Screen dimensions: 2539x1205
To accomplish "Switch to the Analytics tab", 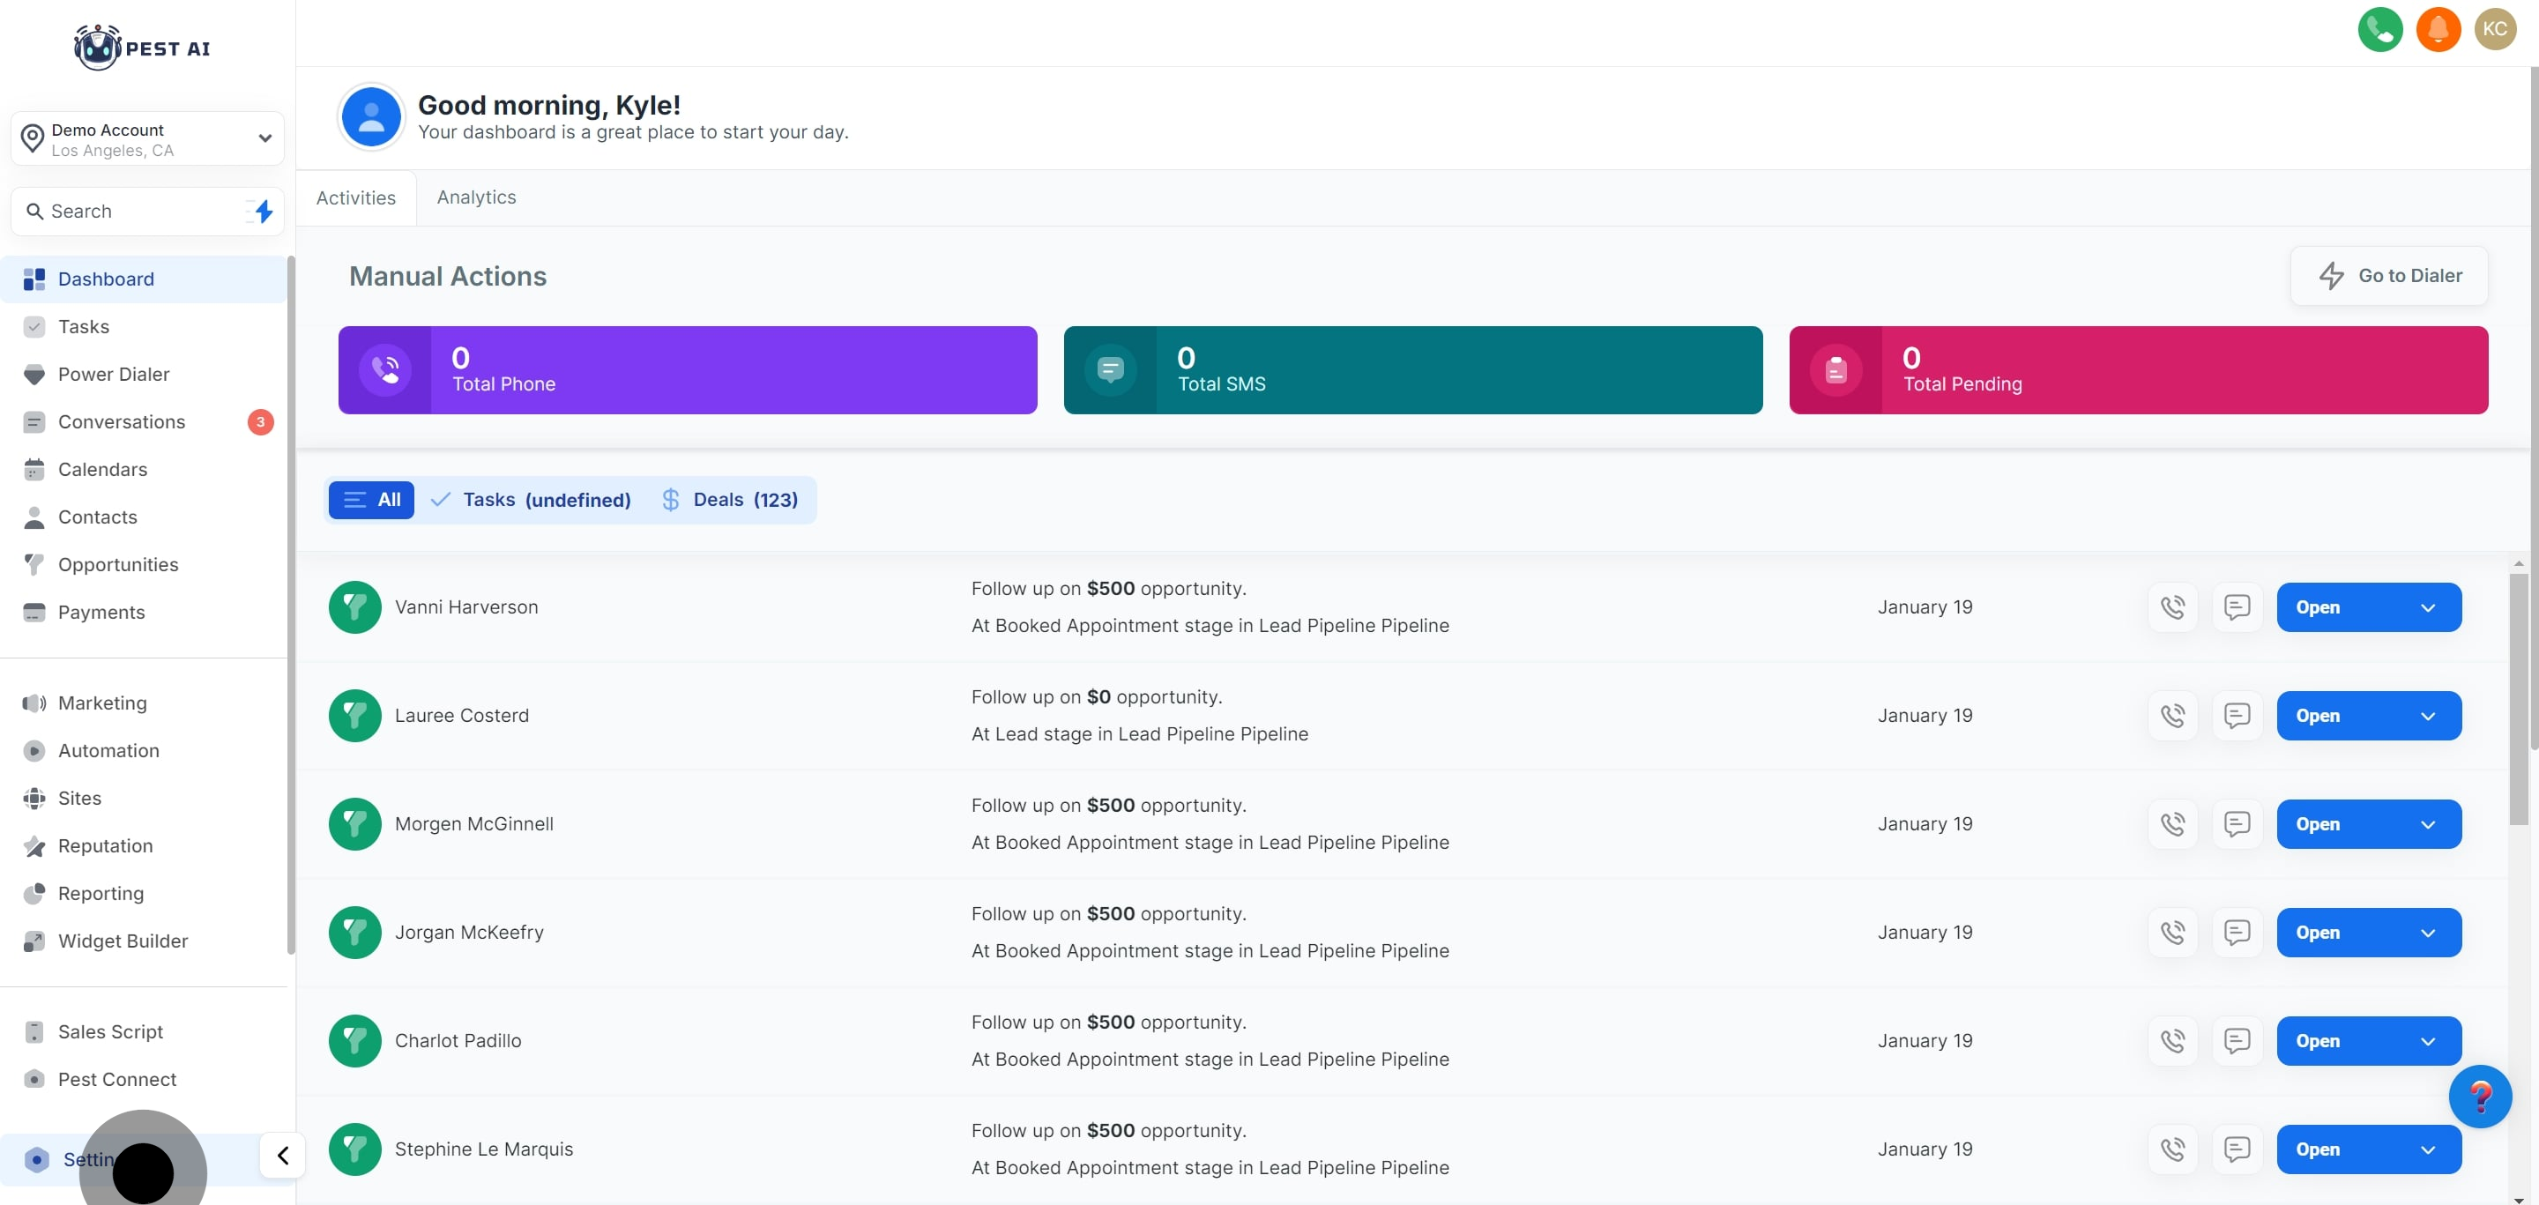I will click(x=476, y=197).
